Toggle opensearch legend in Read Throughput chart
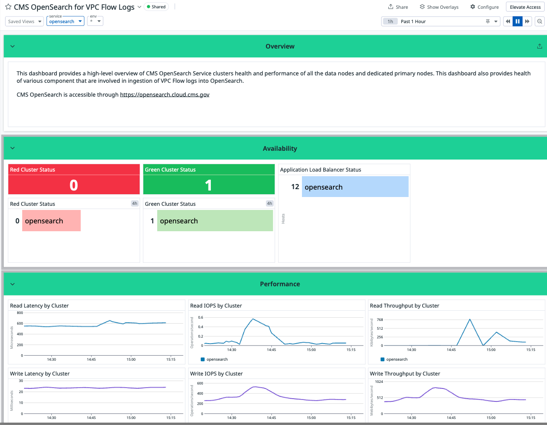 pos(394,359)
